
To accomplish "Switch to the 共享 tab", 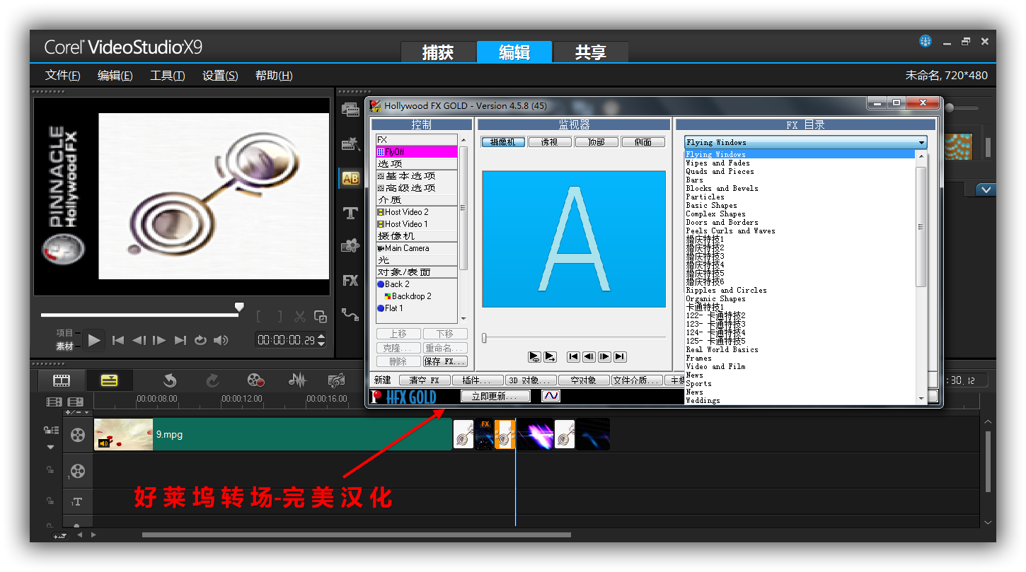I will [x=590, y=52].
